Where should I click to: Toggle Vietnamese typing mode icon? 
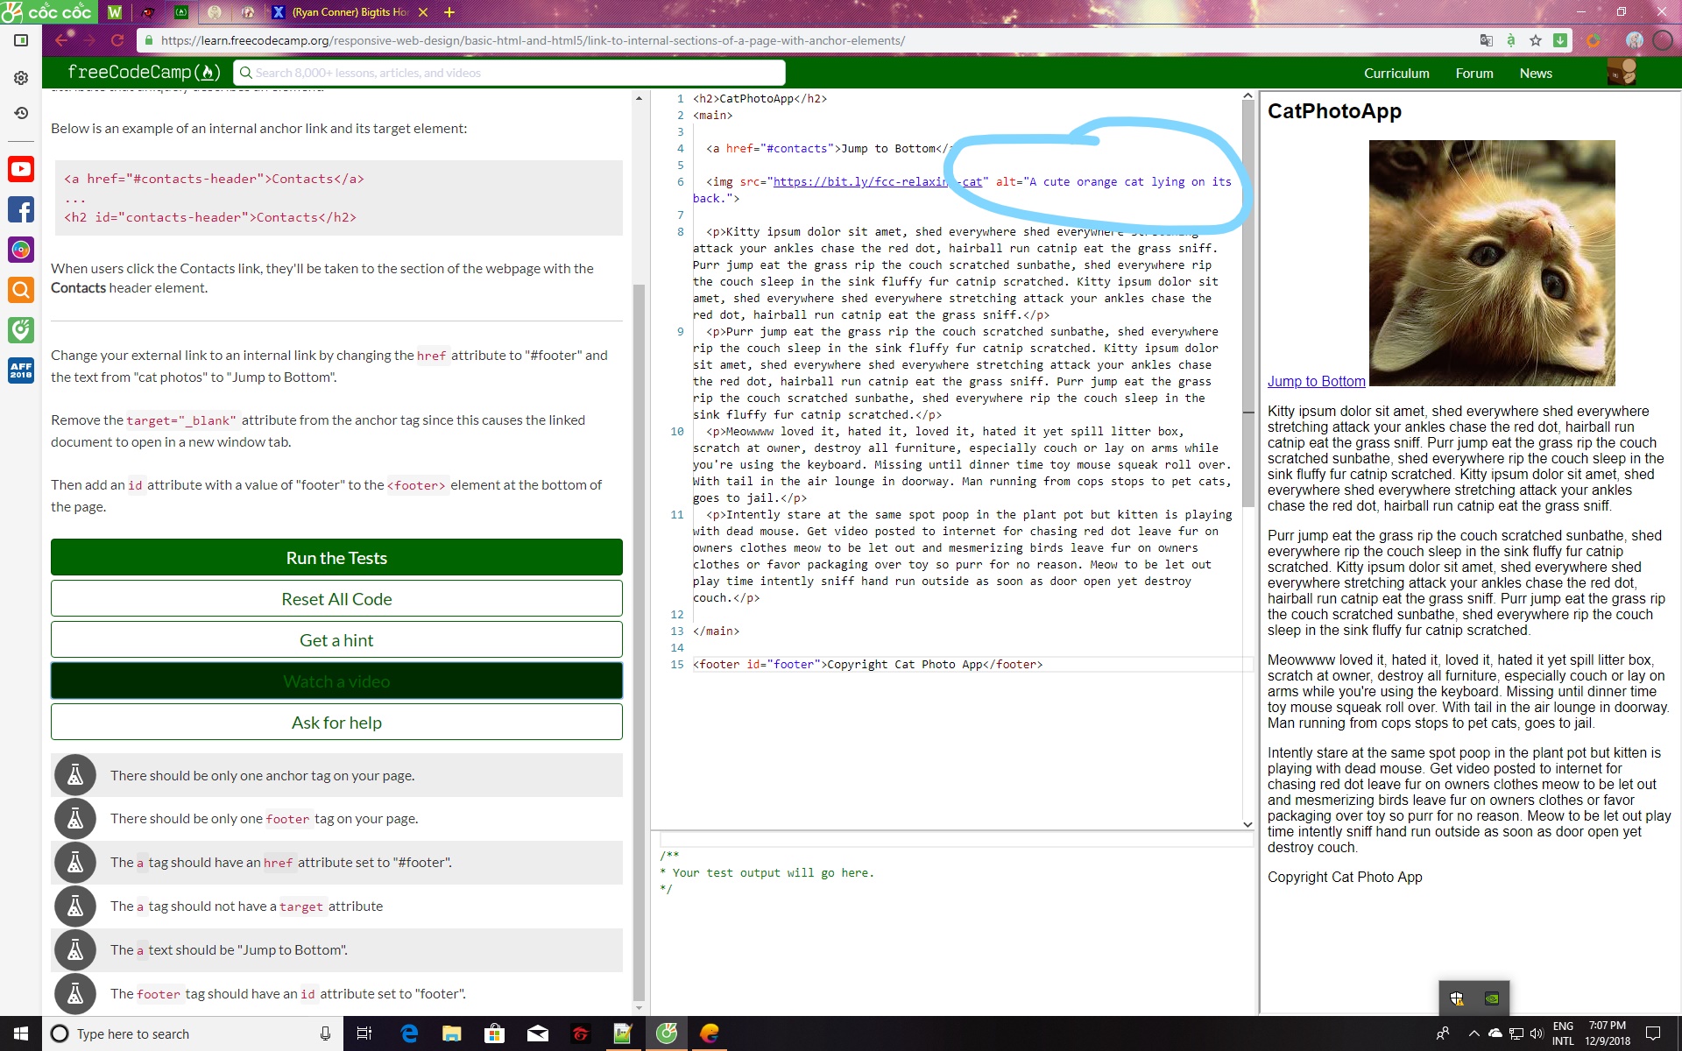[x=1510, y=40]
